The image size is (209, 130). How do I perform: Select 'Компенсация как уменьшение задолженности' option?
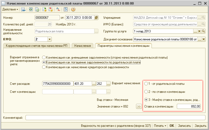[x=44, y=58]
